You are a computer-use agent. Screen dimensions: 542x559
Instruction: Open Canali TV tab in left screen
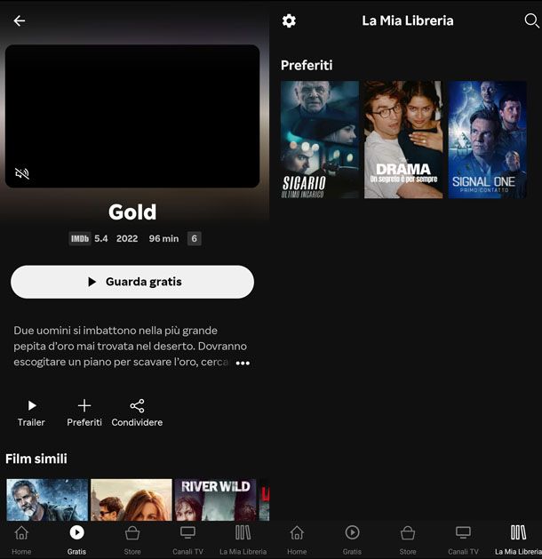click(187, 540)
